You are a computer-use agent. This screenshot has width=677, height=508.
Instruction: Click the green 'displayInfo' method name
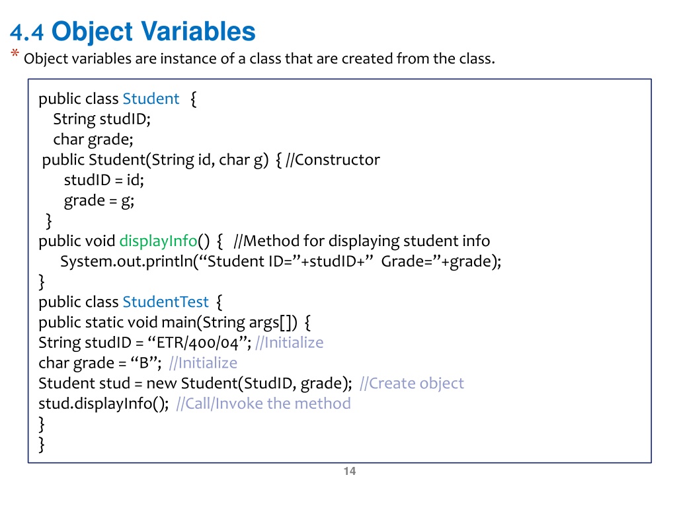(x=158, y=241)
